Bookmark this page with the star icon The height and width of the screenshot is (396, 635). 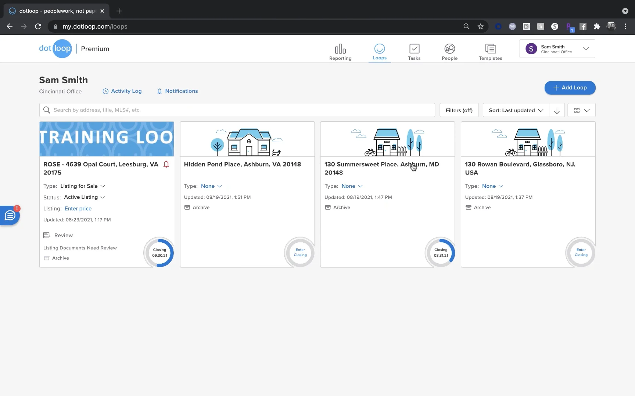click(x=480, y=26)
